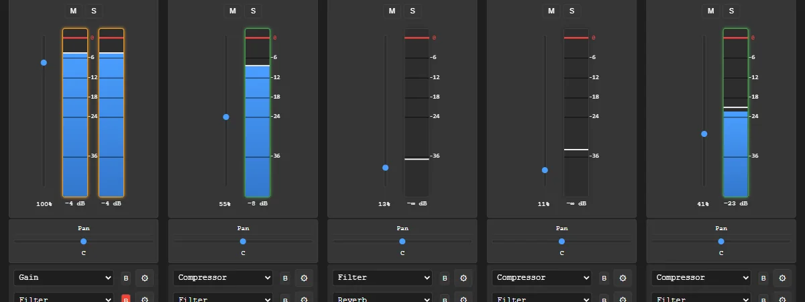Viewport: 805px width, 302px height.
Task: Click the empty meter on the 13% channel
Action: pos(417,113)
